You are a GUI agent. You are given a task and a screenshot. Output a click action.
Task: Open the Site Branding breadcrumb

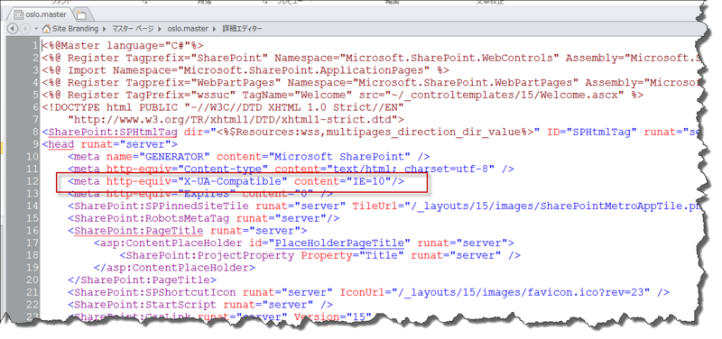(75, 29)
